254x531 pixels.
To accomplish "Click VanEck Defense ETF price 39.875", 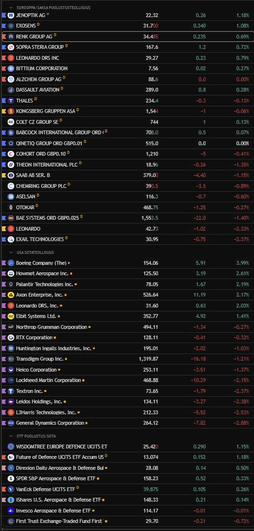I will [x=151, y=489].
